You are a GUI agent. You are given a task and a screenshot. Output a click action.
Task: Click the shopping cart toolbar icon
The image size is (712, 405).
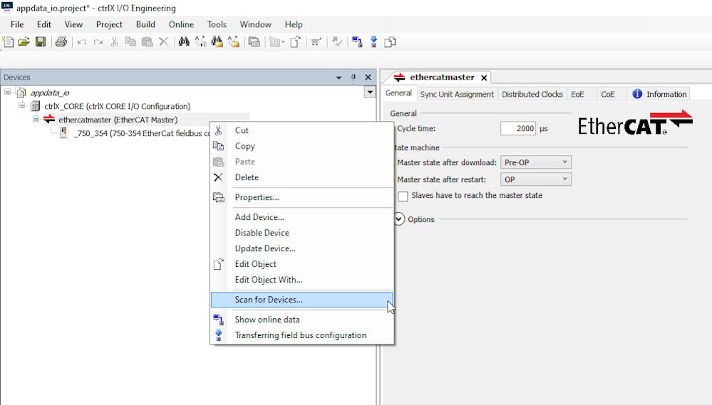click(316, 42)
